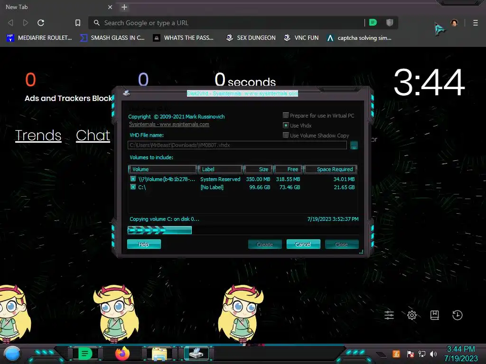Open the taskbar clock 3:44 PM
This screenshot has width=486, height=364.
click(x=461, y=354)
